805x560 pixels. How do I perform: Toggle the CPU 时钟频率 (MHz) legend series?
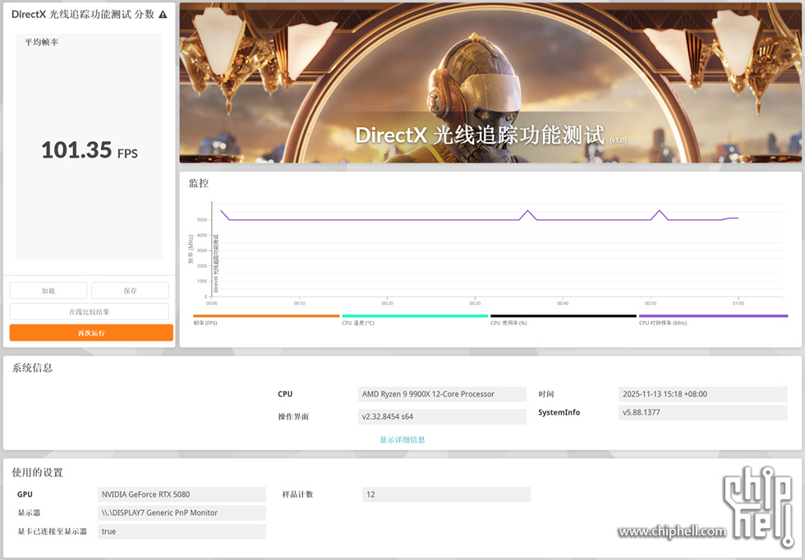pos(712,319)
